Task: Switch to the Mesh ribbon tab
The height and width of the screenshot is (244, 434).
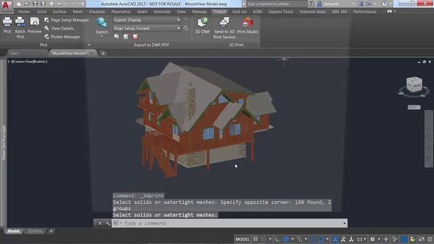Action: pos(77,12)
